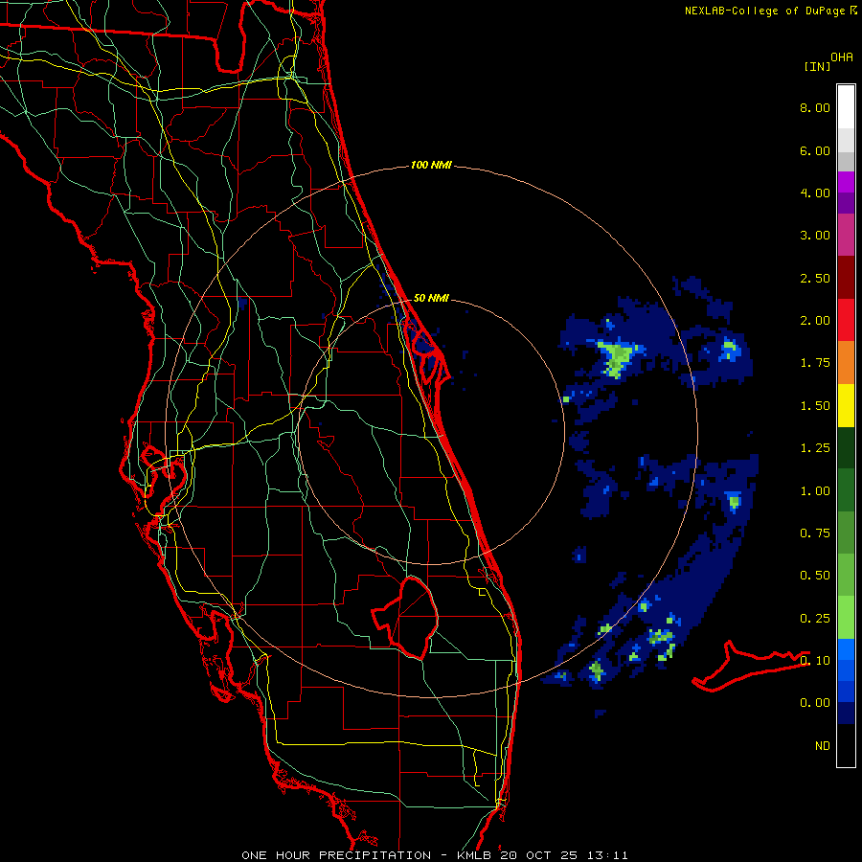Click the 1.75 legend value
This screenshot has width=862, height=862.
point(815,363)
